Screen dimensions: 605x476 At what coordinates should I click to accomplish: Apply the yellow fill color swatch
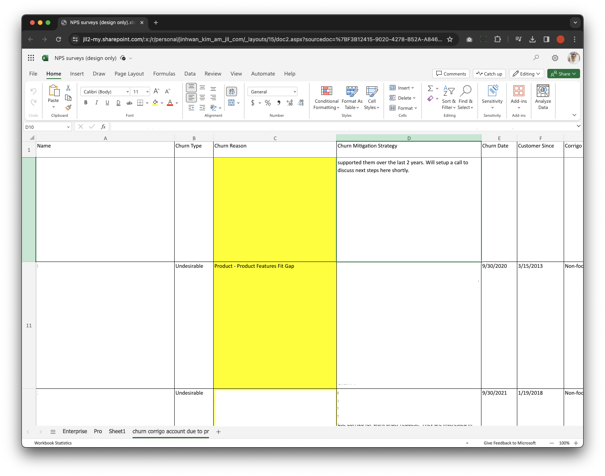point(155,103)
